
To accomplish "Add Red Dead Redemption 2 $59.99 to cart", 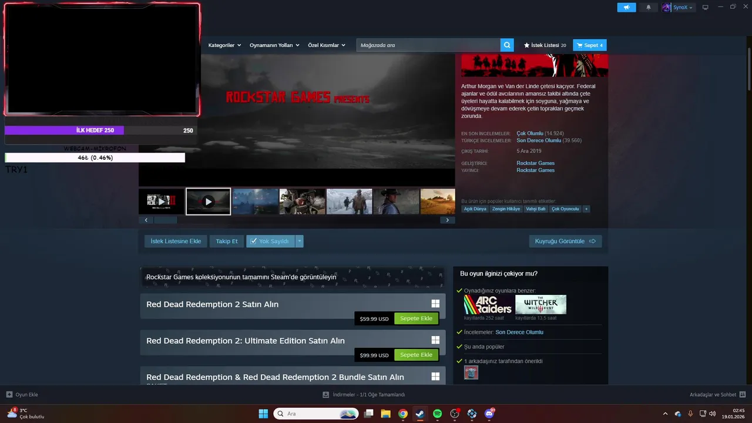I will (x=416, y=318).
